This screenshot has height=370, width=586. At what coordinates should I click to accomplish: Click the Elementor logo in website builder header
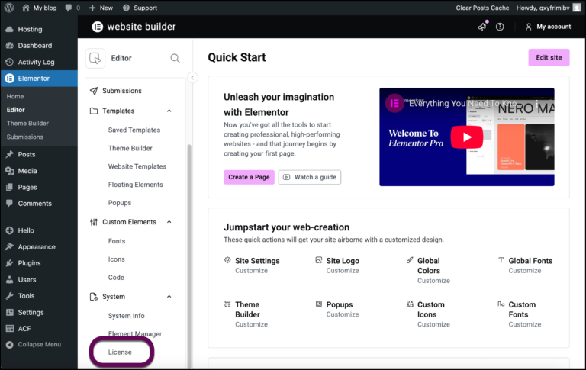[98, 27]
